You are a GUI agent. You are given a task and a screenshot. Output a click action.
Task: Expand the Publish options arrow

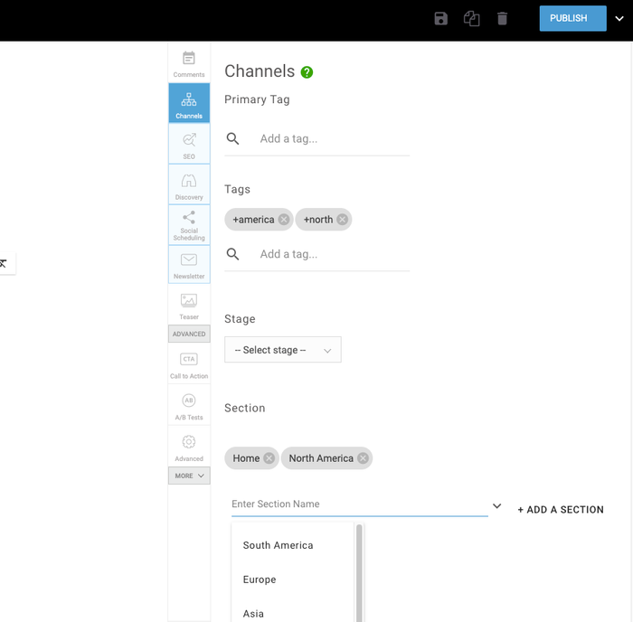(619, 19)
